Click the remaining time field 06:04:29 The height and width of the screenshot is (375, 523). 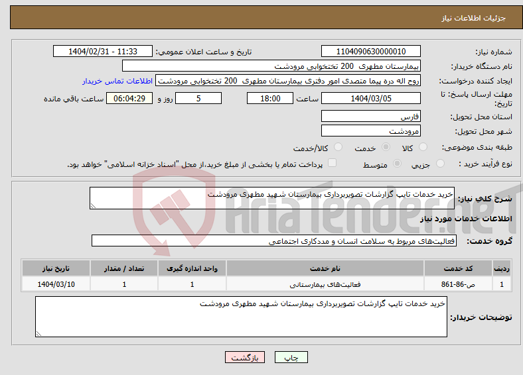pyautogui.click(x=129, y=98)
